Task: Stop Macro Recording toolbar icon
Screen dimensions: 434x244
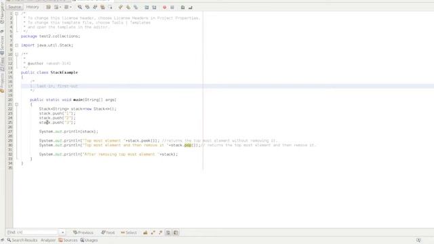Action: click(x=172, y=7)
